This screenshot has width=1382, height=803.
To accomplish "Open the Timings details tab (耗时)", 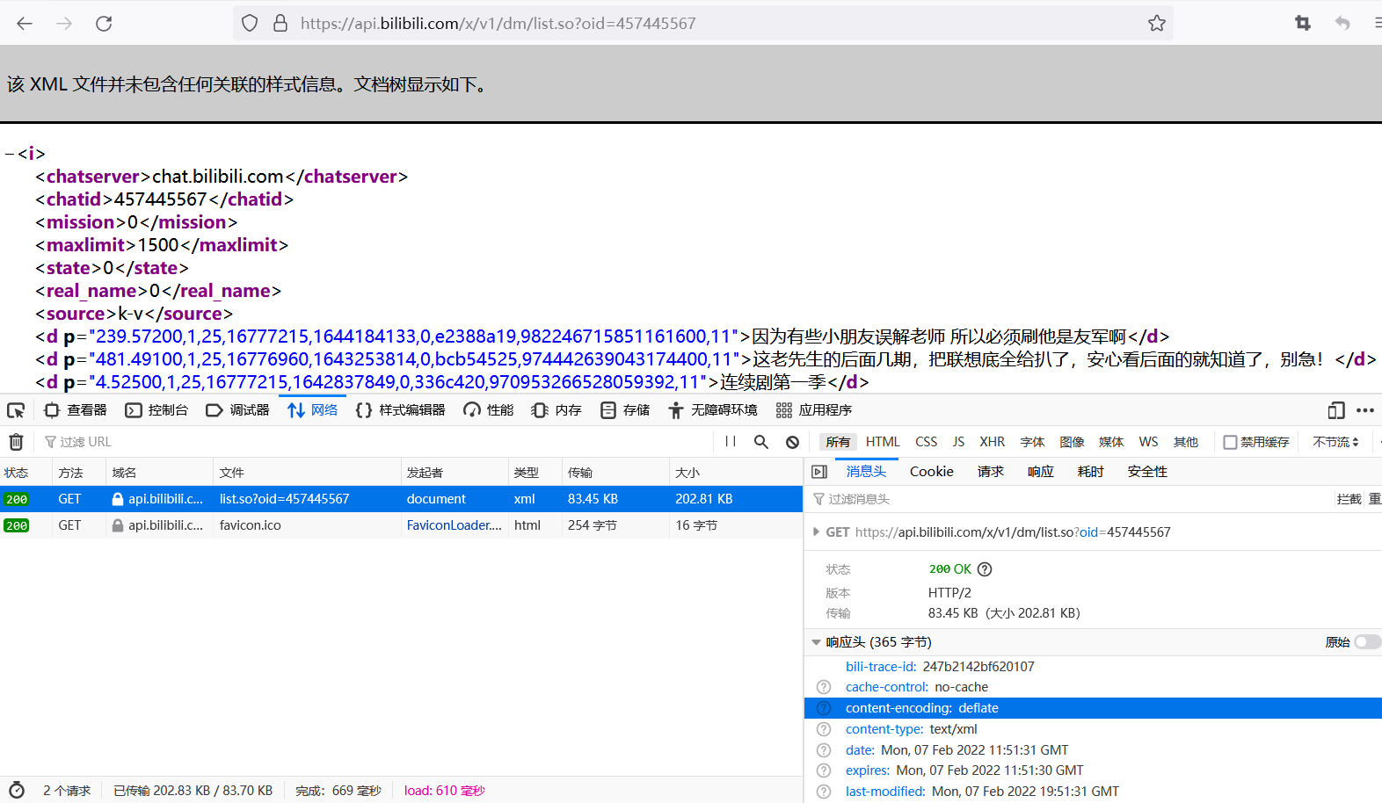I will pyautogui.click(x=1091, y=472).
